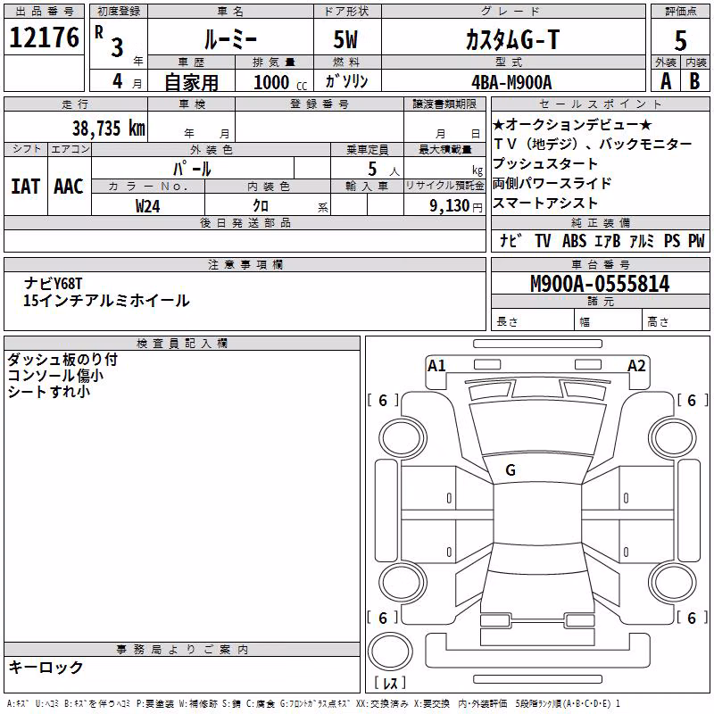Click air conditioner AAC
Image resolution: width=714 pixels, height=714 pixels.
[69, 187]
